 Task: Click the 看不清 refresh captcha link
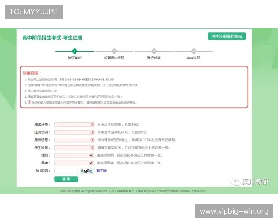click(x=101, y=171)
